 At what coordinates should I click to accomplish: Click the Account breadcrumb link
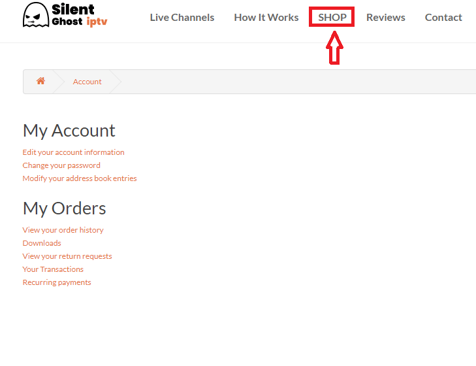tap(87, 82)
